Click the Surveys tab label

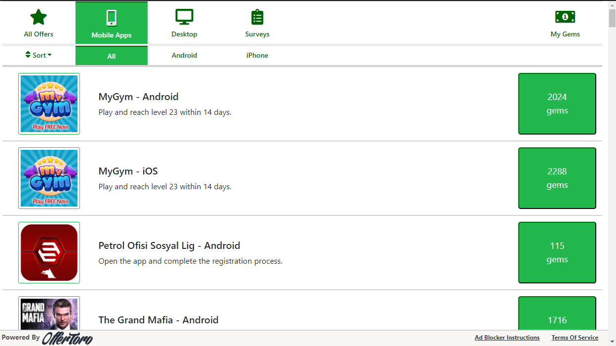coord(257,34)
